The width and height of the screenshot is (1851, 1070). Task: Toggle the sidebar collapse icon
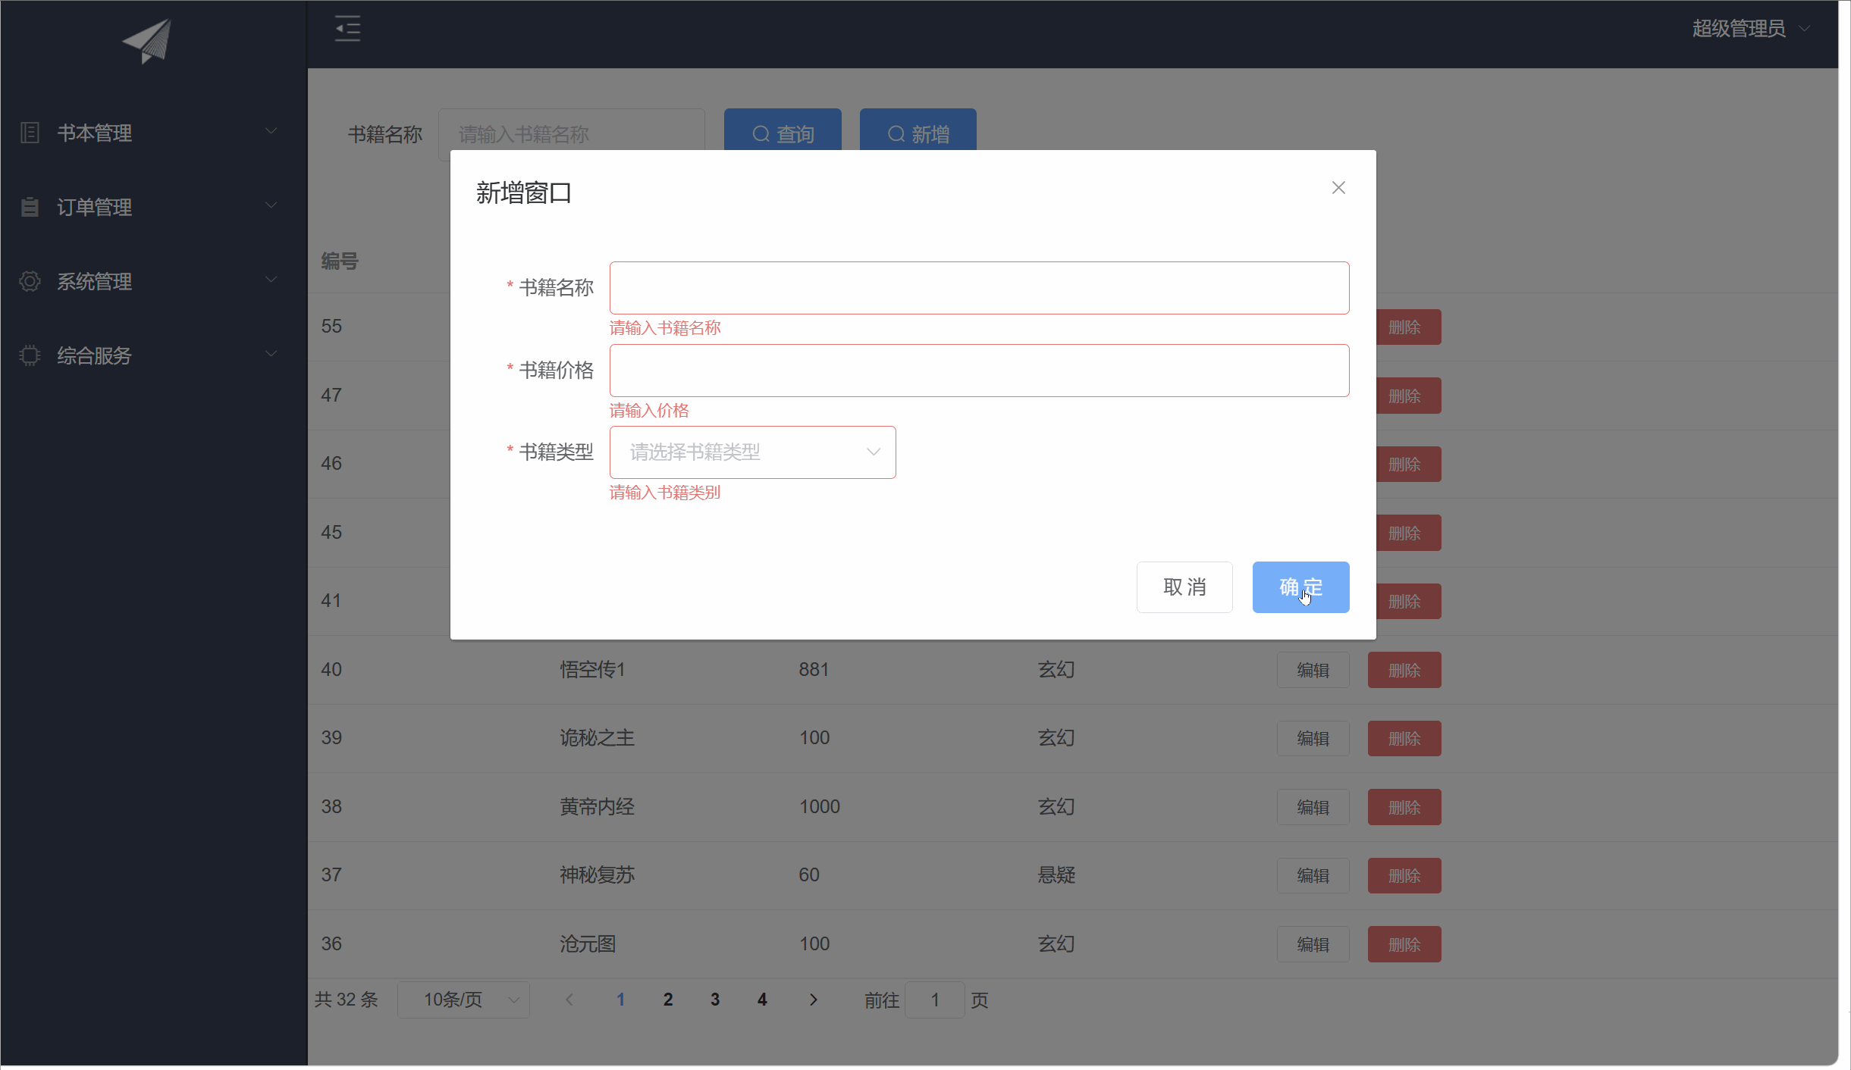347,29
